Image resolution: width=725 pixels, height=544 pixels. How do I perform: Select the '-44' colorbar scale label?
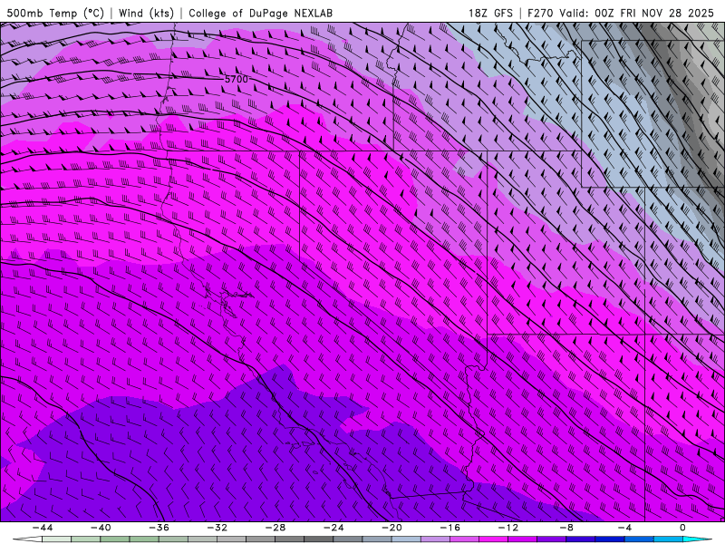click(43, 528)
